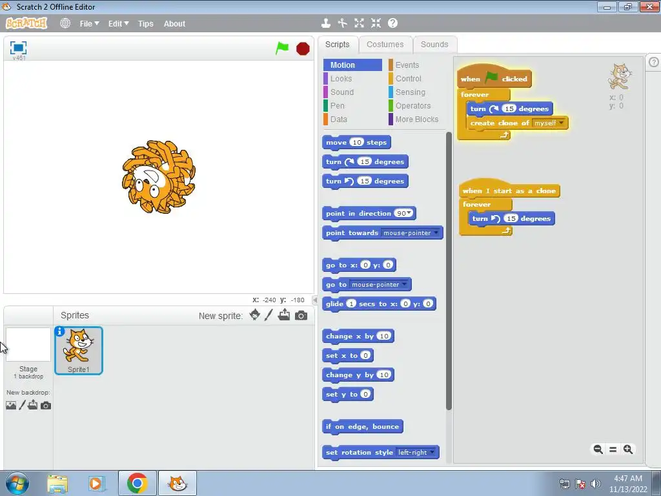
Task: Open the scripts area help panel
Action: [653, 63]
